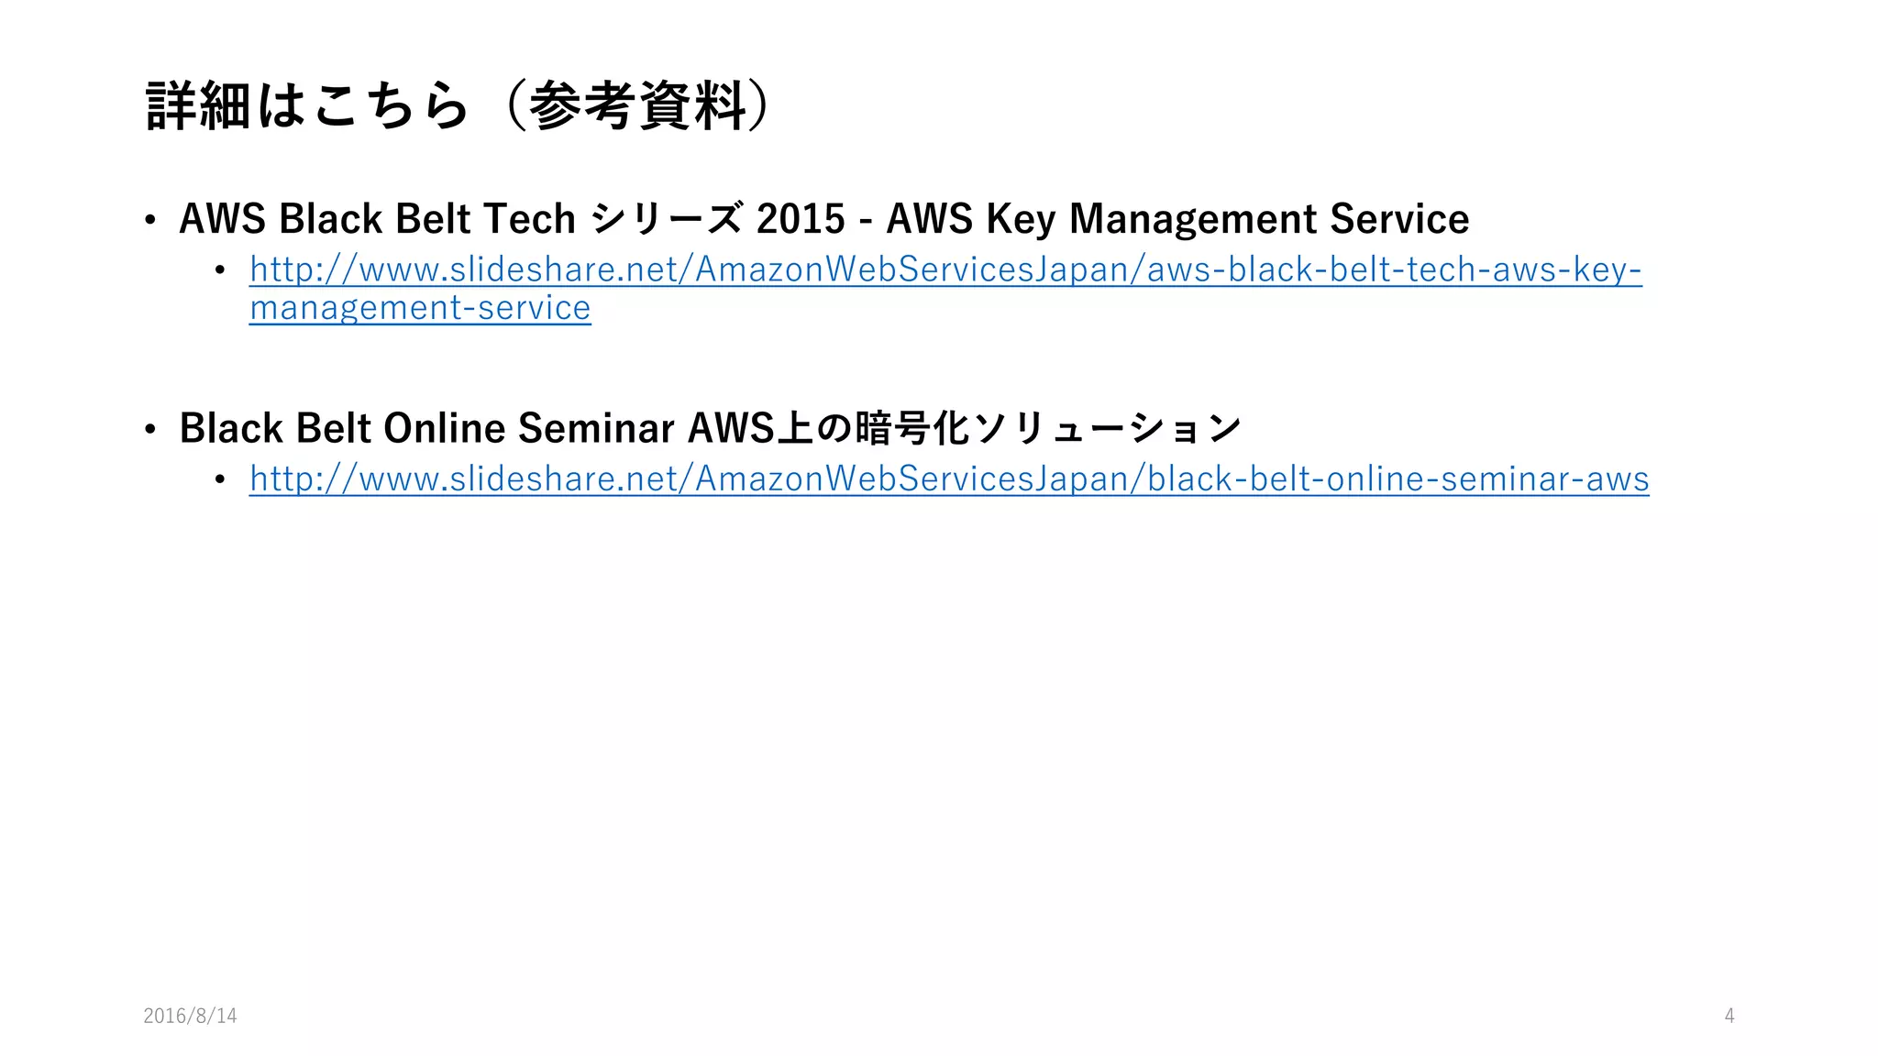Click the words "Key Management Service"
This screenshot has width=1878, height=1056.
[1227, 219]
